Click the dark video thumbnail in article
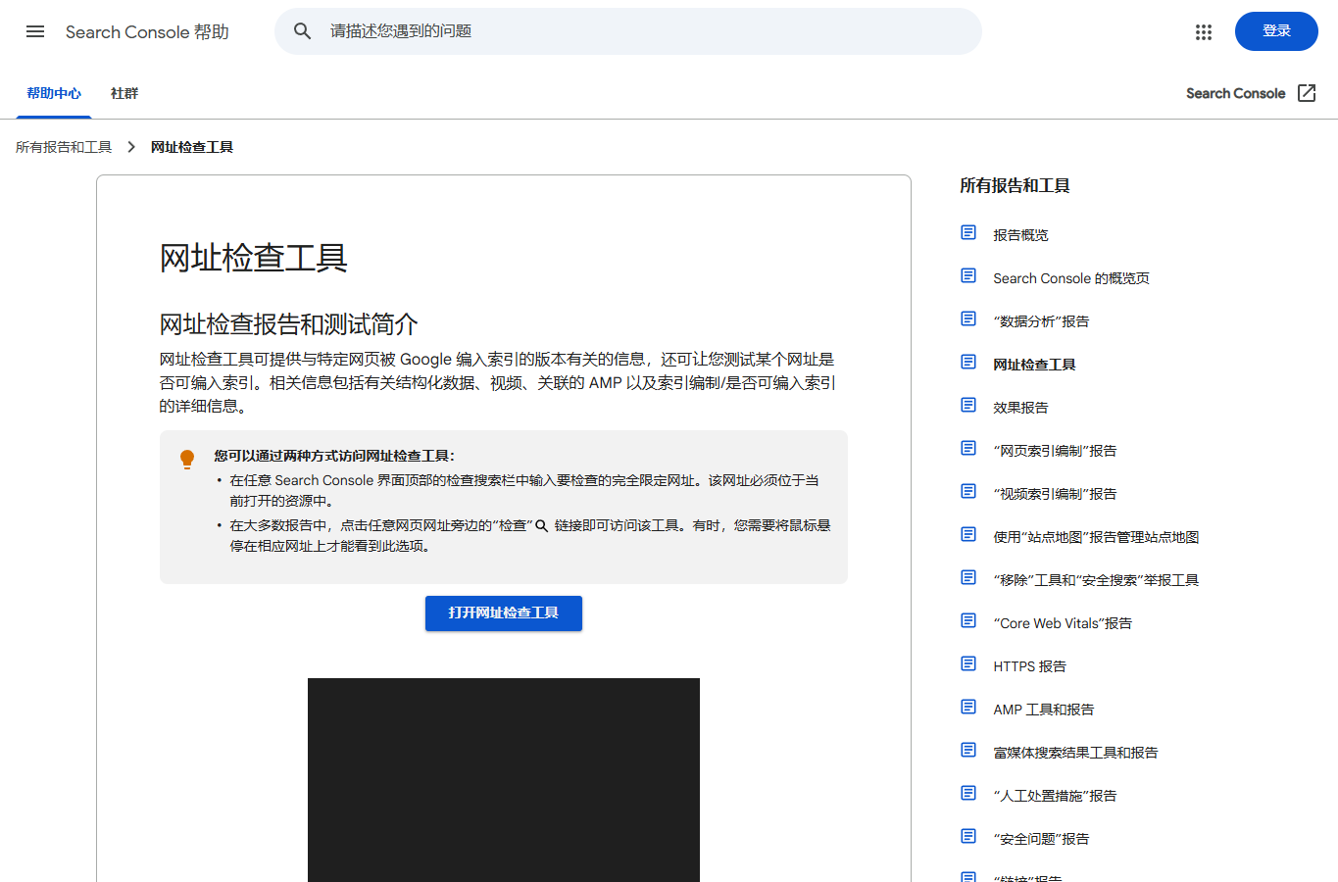 504,780
